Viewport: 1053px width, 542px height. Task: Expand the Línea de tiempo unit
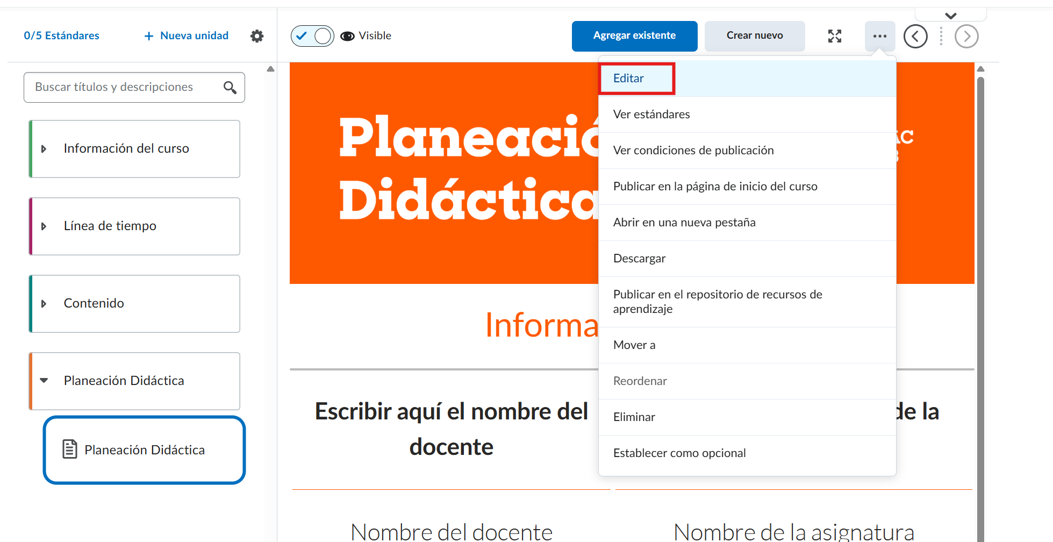tap(44, 226)
